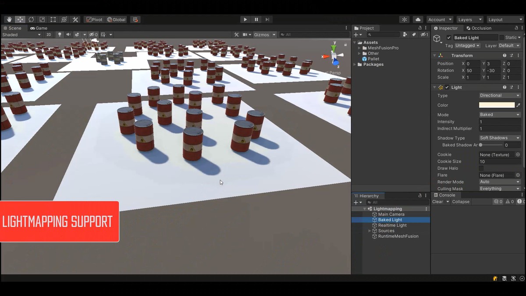Toggle the Static checkbox
The width and height of the screenshot is (526, 296).
501,38
